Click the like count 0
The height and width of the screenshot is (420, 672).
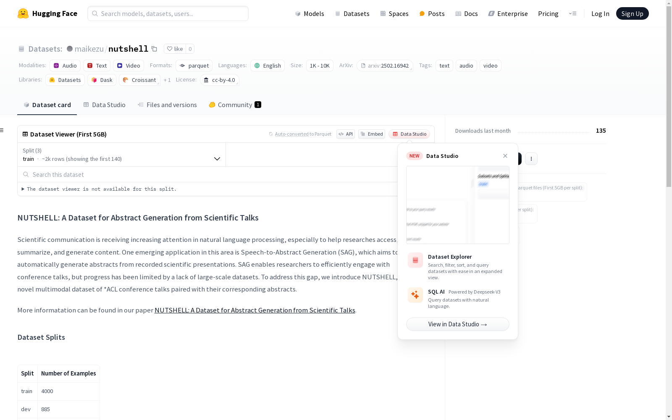(x=190, y=49)
